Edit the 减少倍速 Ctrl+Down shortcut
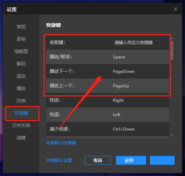The width and height of the screenshot is (185, 176). (x=124, y=129)
